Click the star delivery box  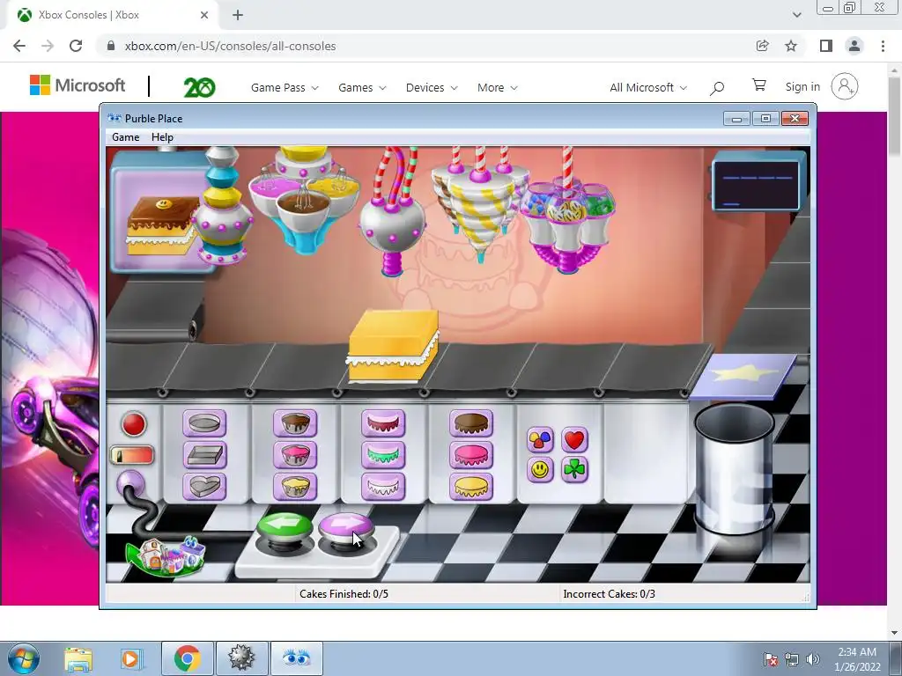click(x=743, y=376)
